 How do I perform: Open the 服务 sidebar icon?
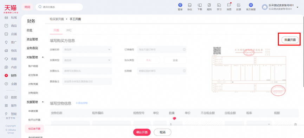coord(6,105)
